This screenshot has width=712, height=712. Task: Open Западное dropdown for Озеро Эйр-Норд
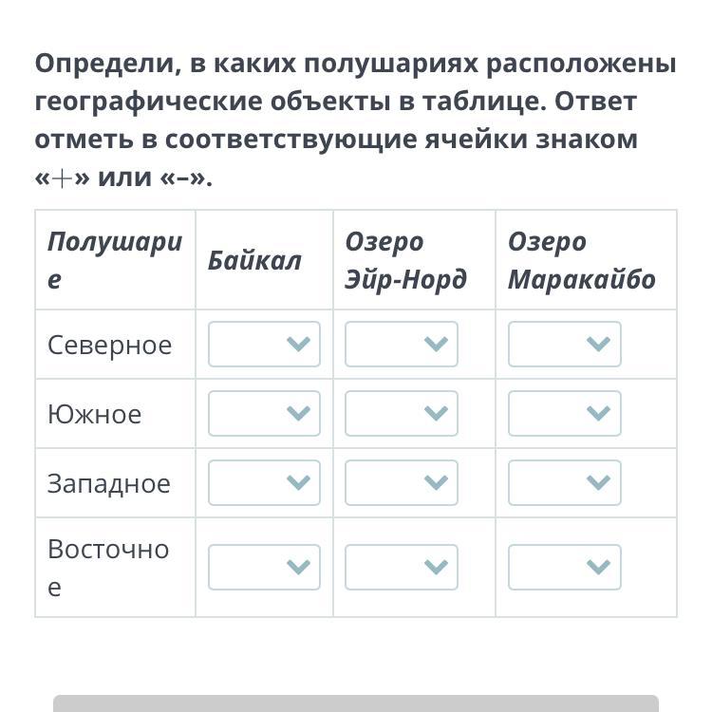click(401, 482)
